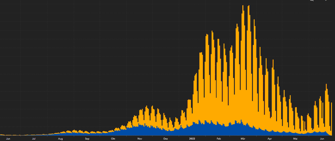Select the Nov axis label
The image size is (335, 141).
140,138
